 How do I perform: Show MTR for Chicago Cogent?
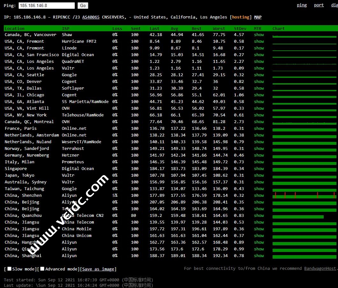[x=259, y=95]
